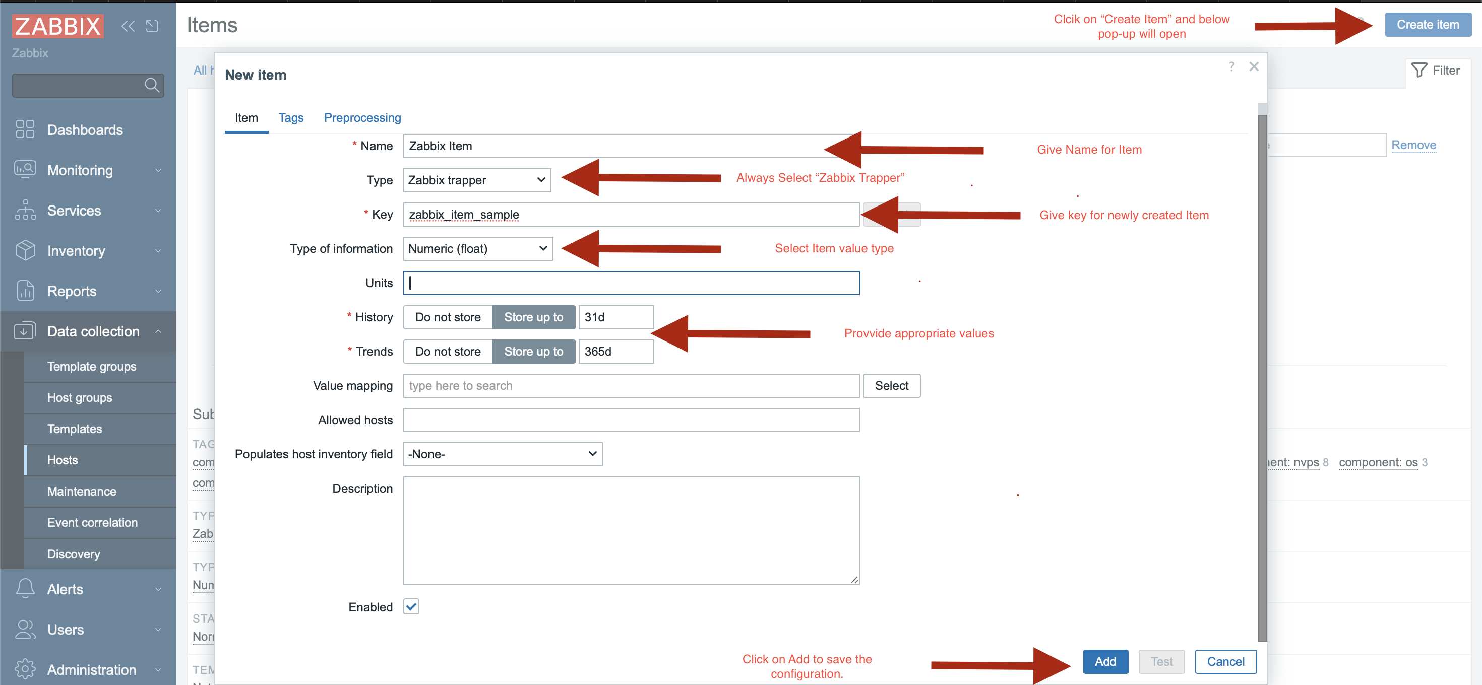Click the Alerts bell icon

25,588
